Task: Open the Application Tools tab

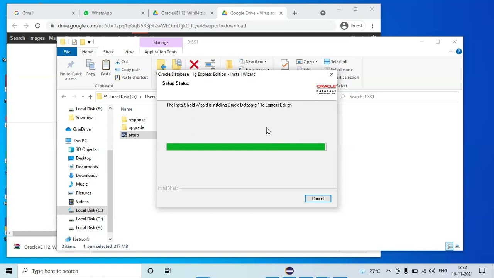Action: pos(161,52)
